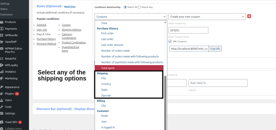
Task: Remove condition with red X button
Action: [x=249, y=16]
